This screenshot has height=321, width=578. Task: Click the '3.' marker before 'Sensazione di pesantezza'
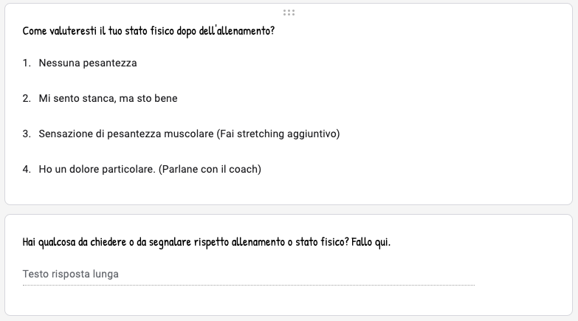click(x=27, y=134)
